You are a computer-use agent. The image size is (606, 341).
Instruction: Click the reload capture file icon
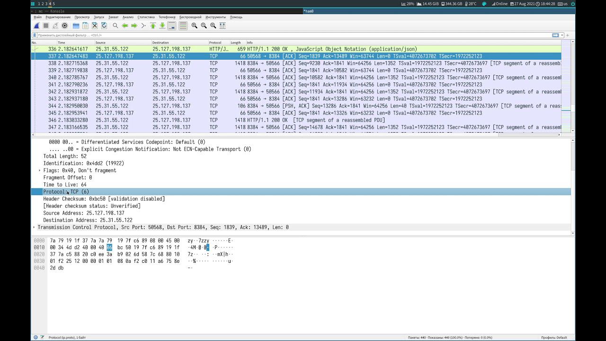click(104, 26)
